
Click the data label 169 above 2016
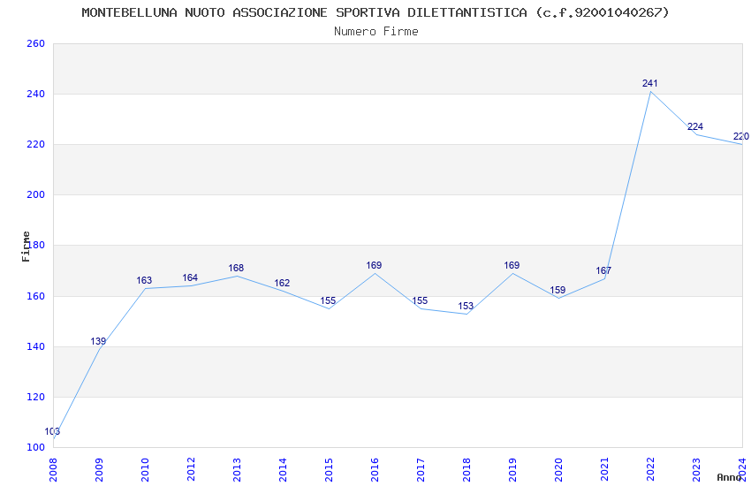[374, 265]
